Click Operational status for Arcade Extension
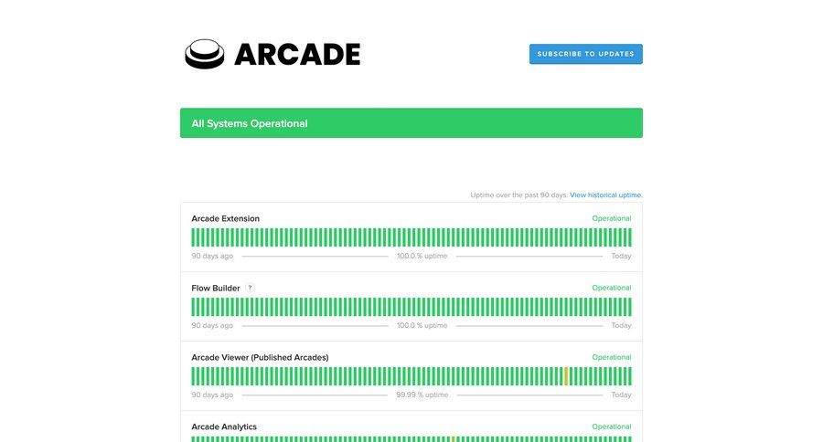The width and height of the screenshot is (823, 442). (612, 218)
